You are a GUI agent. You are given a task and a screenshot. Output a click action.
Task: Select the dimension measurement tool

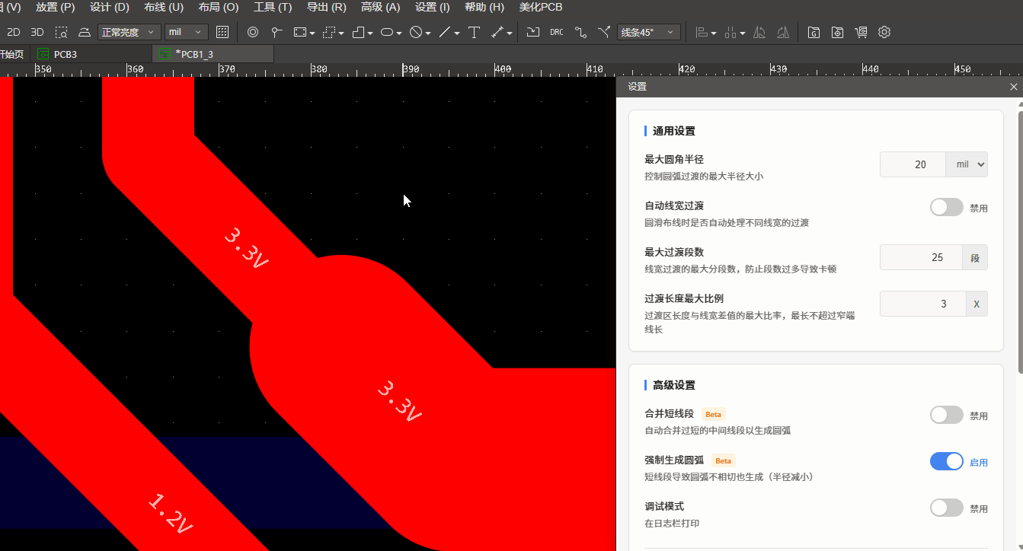[497, 32]
